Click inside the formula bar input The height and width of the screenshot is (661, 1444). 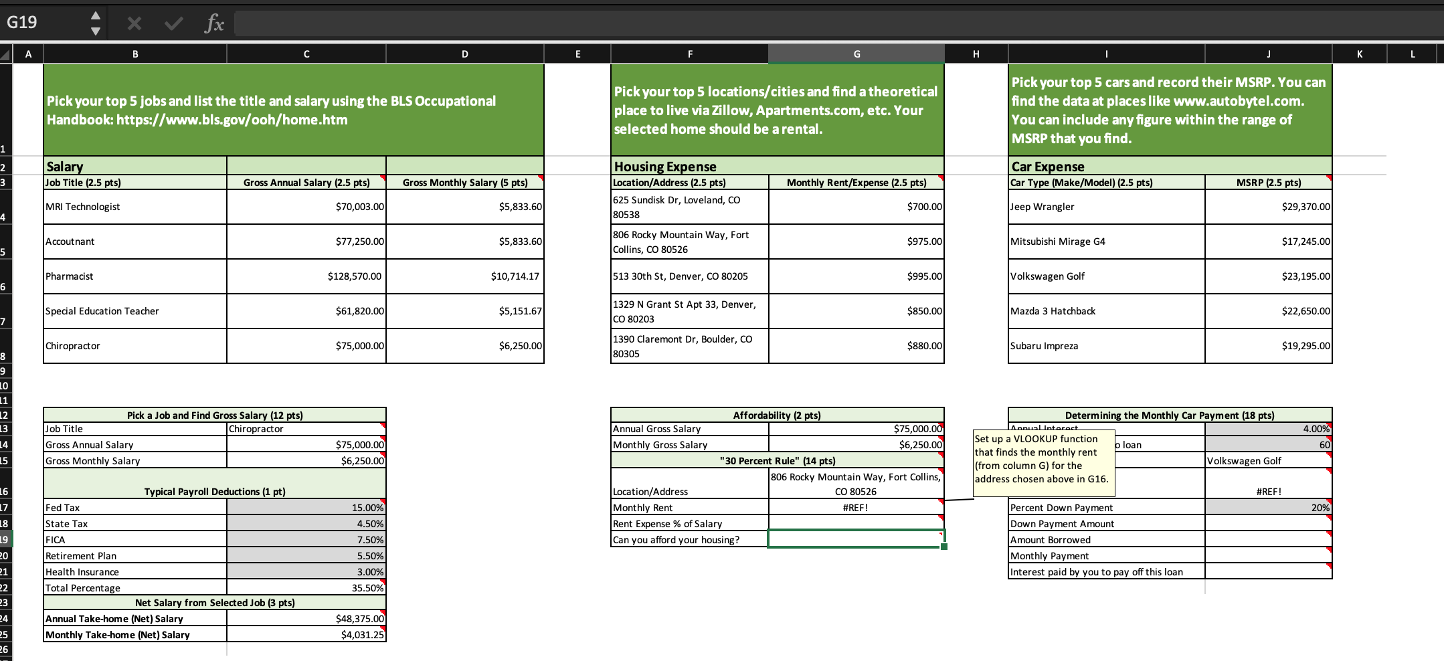click(x=838, y=23)
